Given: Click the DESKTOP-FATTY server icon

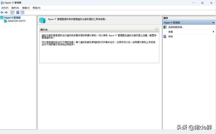Looking at the screenshot, I should pyautogui.click(x=5, y=21).
